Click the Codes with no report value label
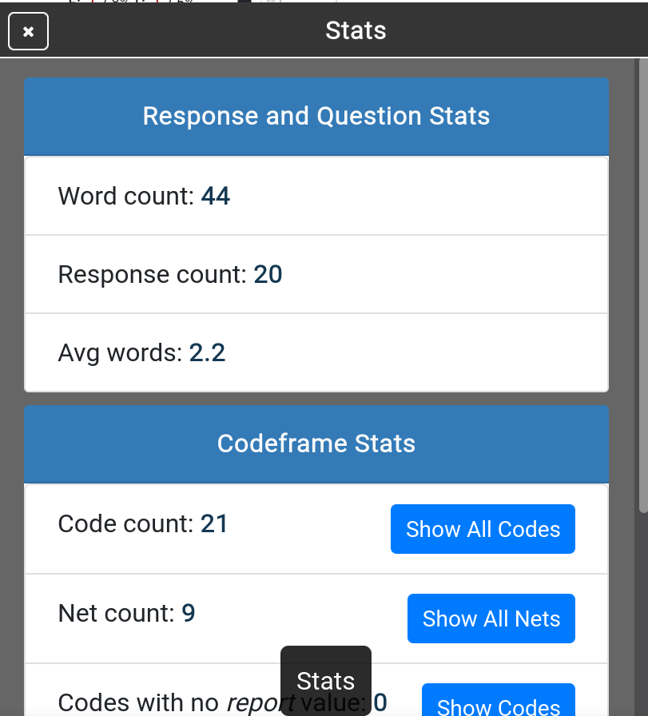 click(160, 703)
